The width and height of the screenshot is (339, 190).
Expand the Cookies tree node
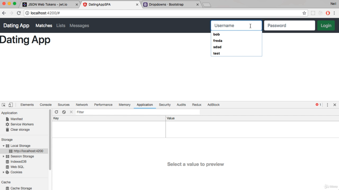(3, 172)
